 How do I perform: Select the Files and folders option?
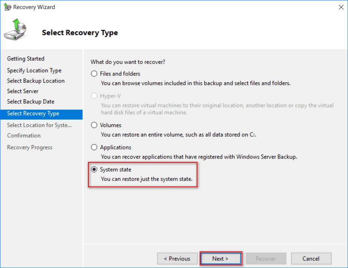click(x=94, y=74)
